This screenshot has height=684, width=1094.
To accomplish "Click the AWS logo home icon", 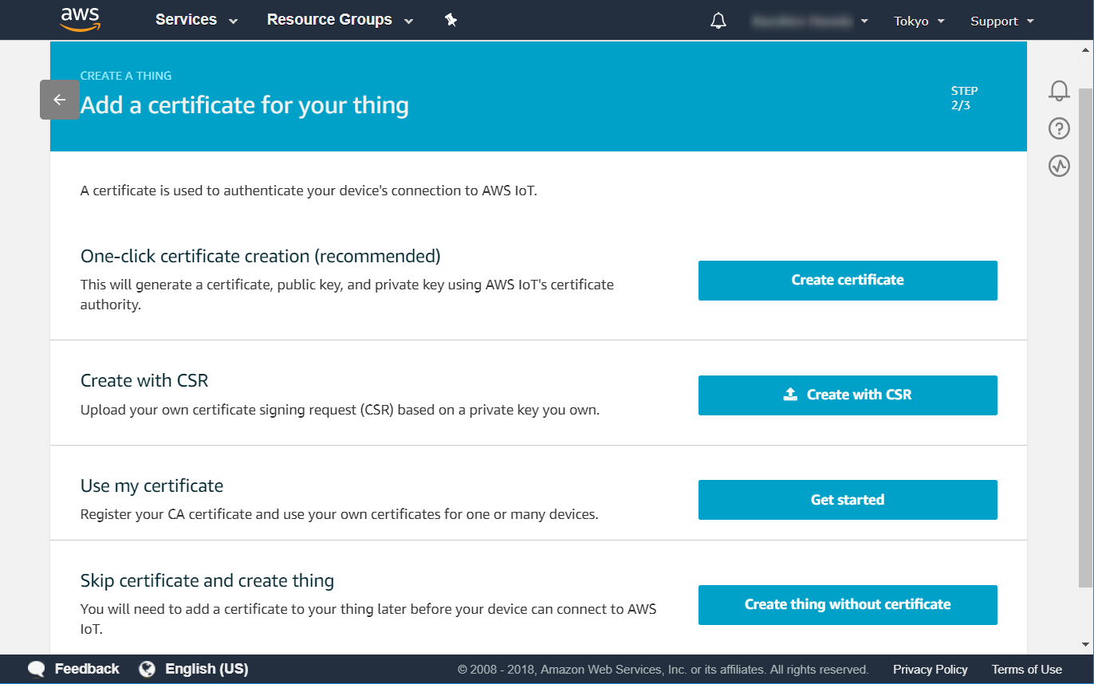I will point(80,19).
